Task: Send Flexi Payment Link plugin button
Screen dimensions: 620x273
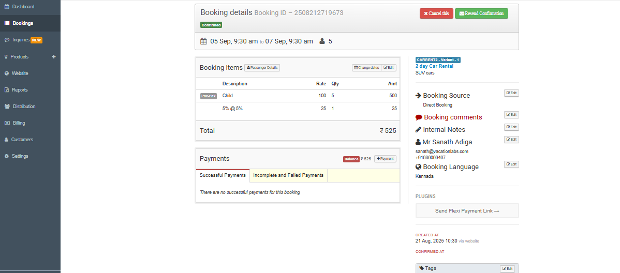Action: (467, 211)
